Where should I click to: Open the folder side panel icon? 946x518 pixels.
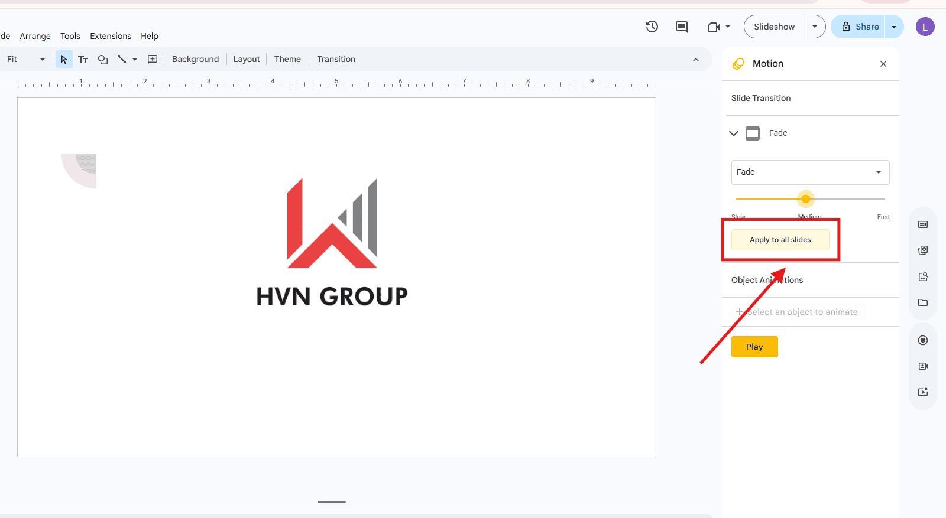pyautogui.click(x=923, y=302)
